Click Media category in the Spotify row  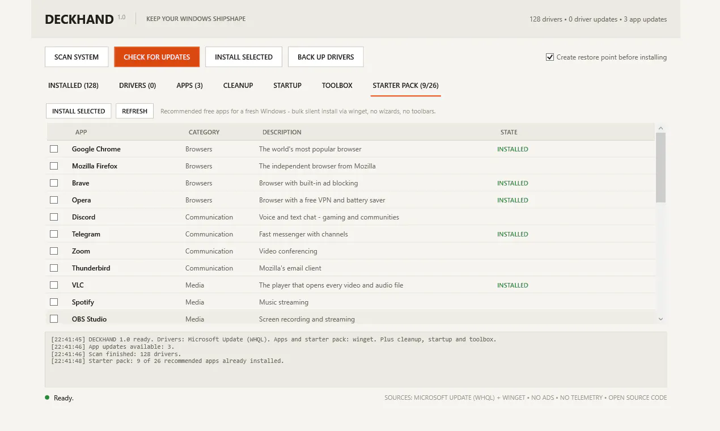pos(194,302)
